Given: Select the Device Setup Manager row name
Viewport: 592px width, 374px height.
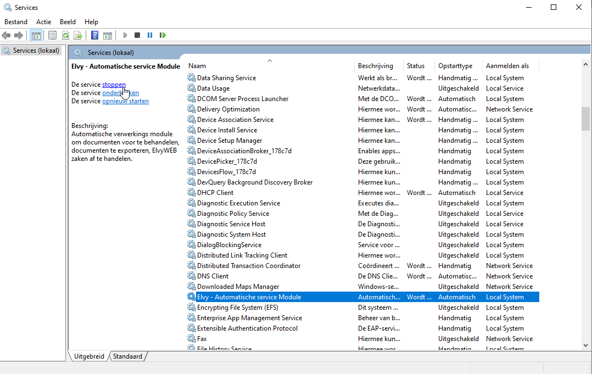Looking at the screenshot, I should click(x=230, y=141).
